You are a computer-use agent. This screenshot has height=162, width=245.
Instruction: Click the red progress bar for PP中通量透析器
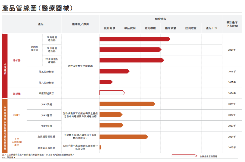coord(130,50)
